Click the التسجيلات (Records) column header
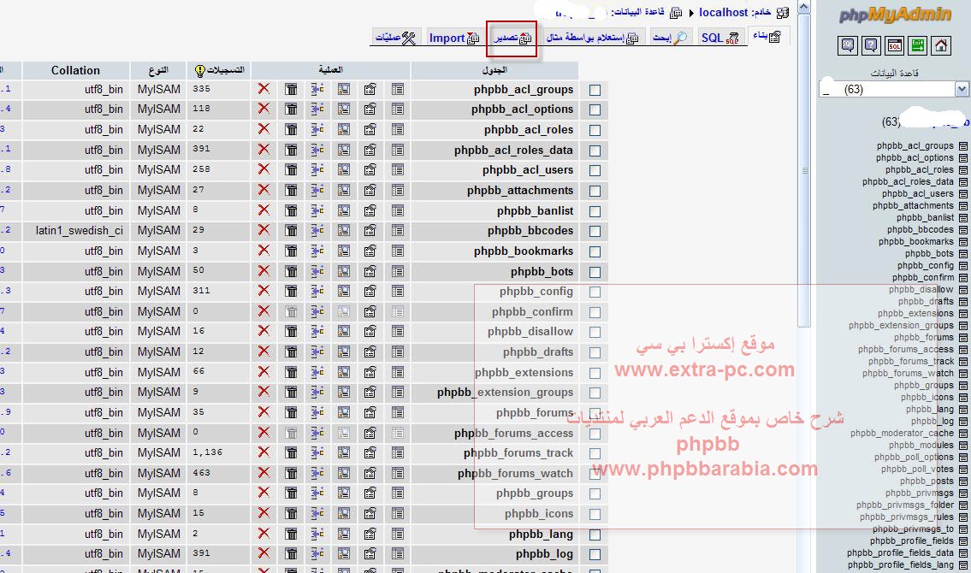Viewport: 971px width, 573px height. (x=219, y=70)
